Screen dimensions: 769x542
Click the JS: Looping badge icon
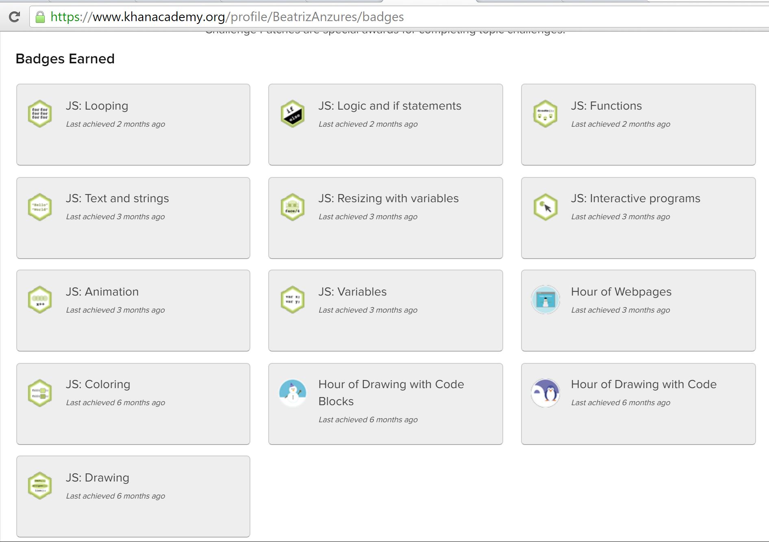[x=40, y=114]
